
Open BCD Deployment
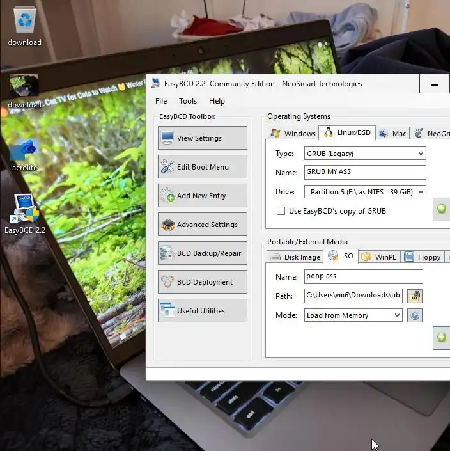(x=202, y=281)
